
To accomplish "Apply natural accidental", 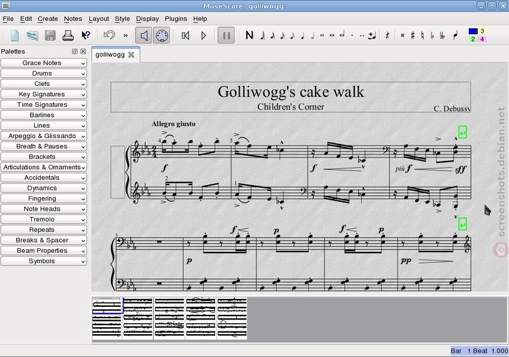I will (x=422, y=35).
